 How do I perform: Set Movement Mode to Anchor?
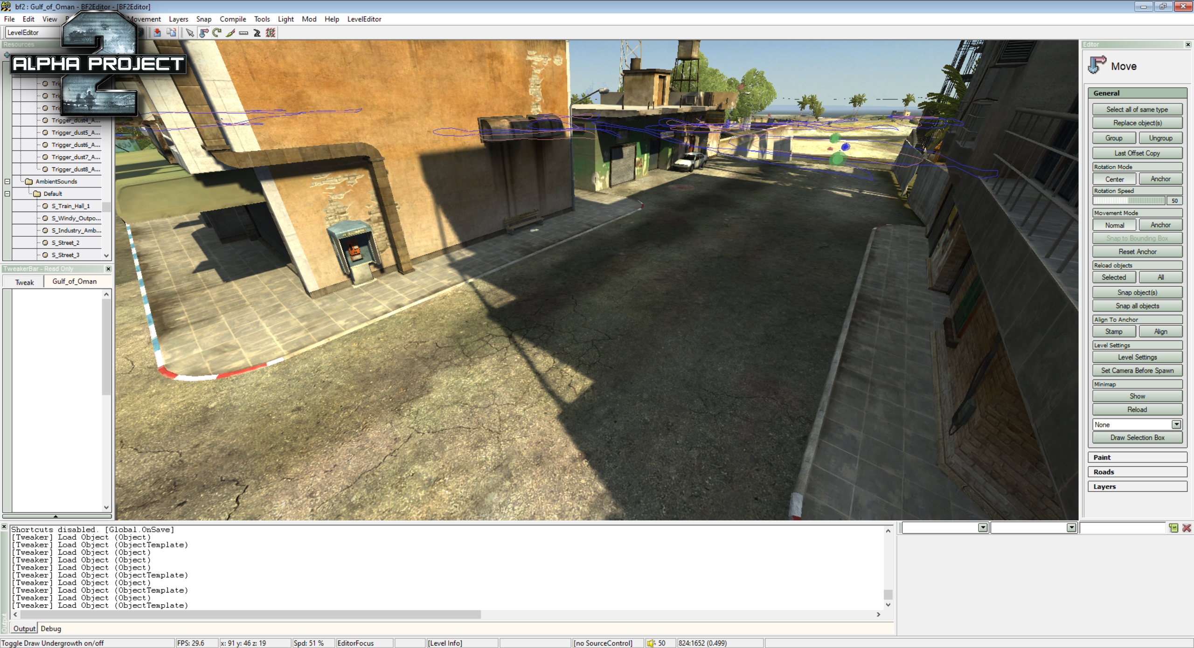1160,225
